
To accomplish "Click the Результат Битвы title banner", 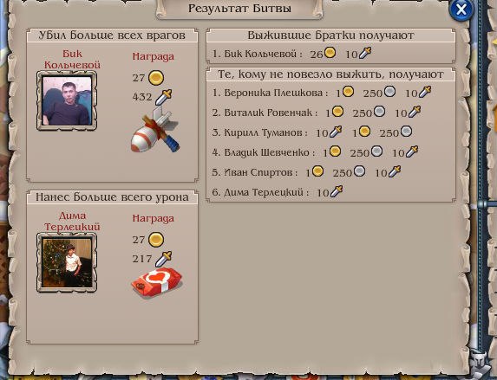I will pyautogui.click(x=239, y=9).
